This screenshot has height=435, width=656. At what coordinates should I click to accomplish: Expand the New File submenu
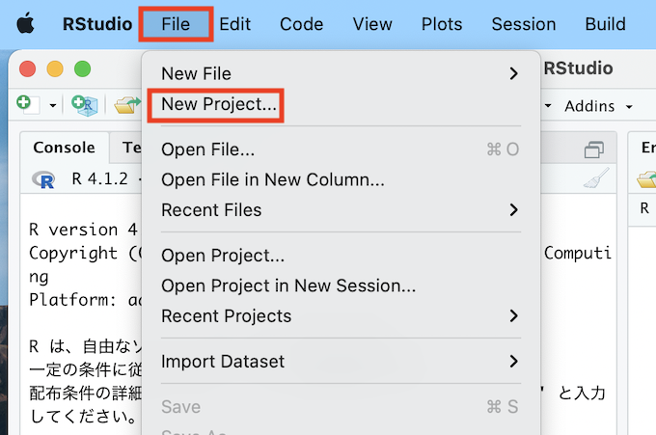coord(513,73)
